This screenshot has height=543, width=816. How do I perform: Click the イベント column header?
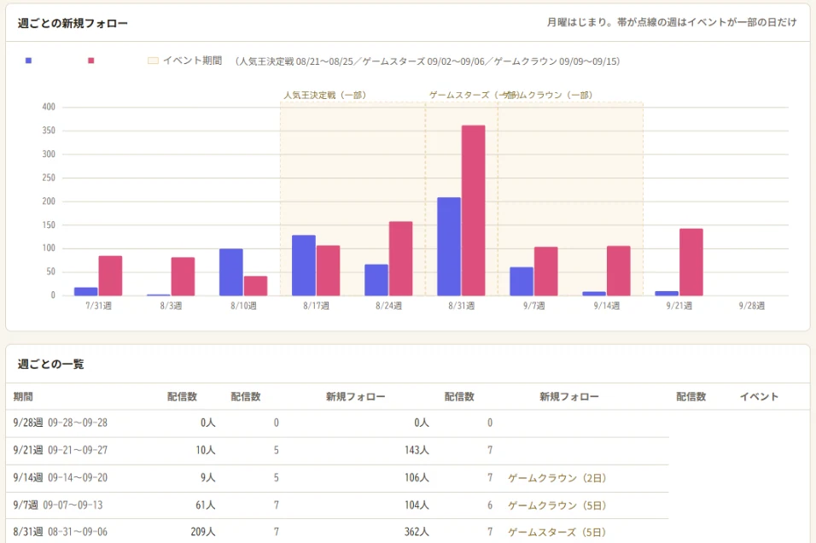click(760, 397)
